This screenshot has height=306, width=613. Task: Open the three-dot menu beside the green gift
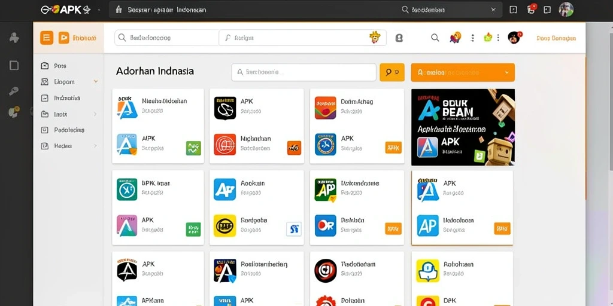pos(497,38)
